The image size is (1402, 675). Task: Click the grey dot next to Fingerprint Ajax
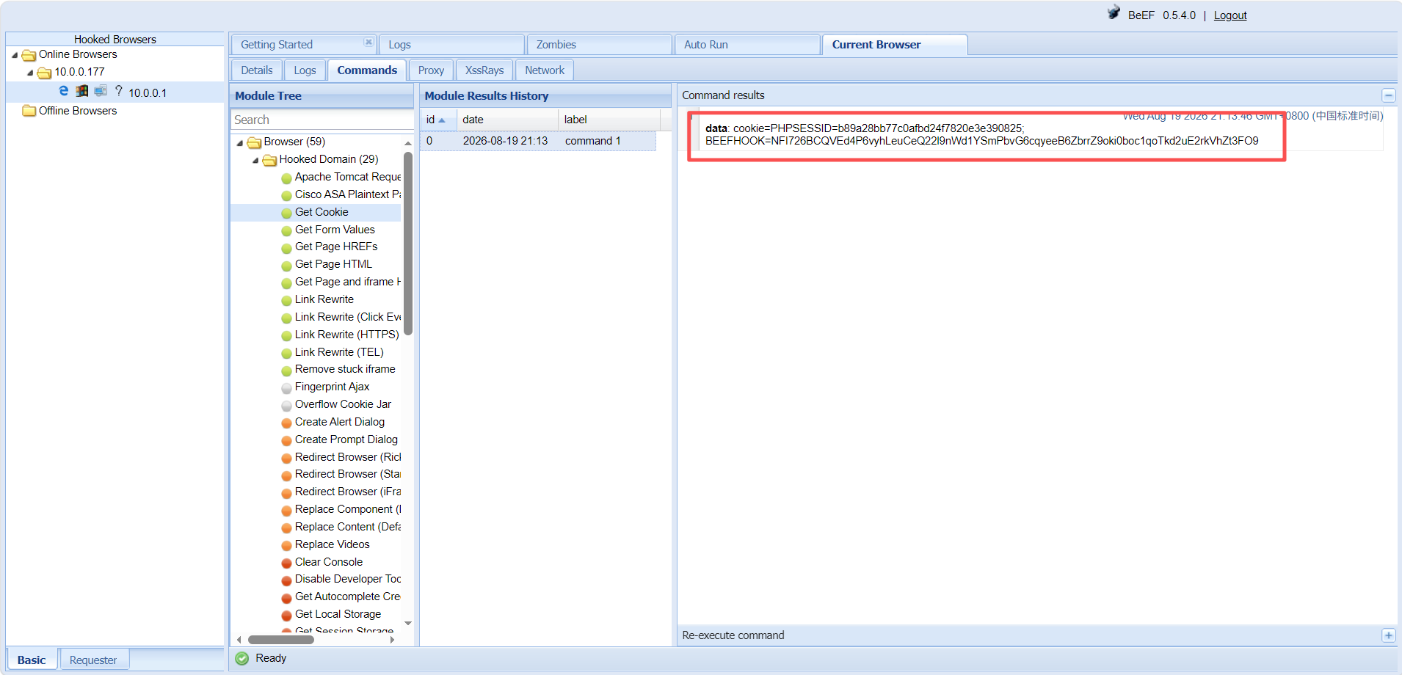click(286, 387)
